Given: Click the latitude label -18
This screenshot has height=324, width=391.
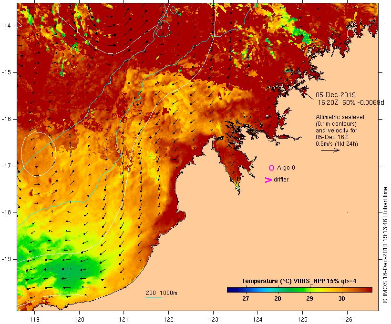Looking at the screenshot, I should [6, 213].
